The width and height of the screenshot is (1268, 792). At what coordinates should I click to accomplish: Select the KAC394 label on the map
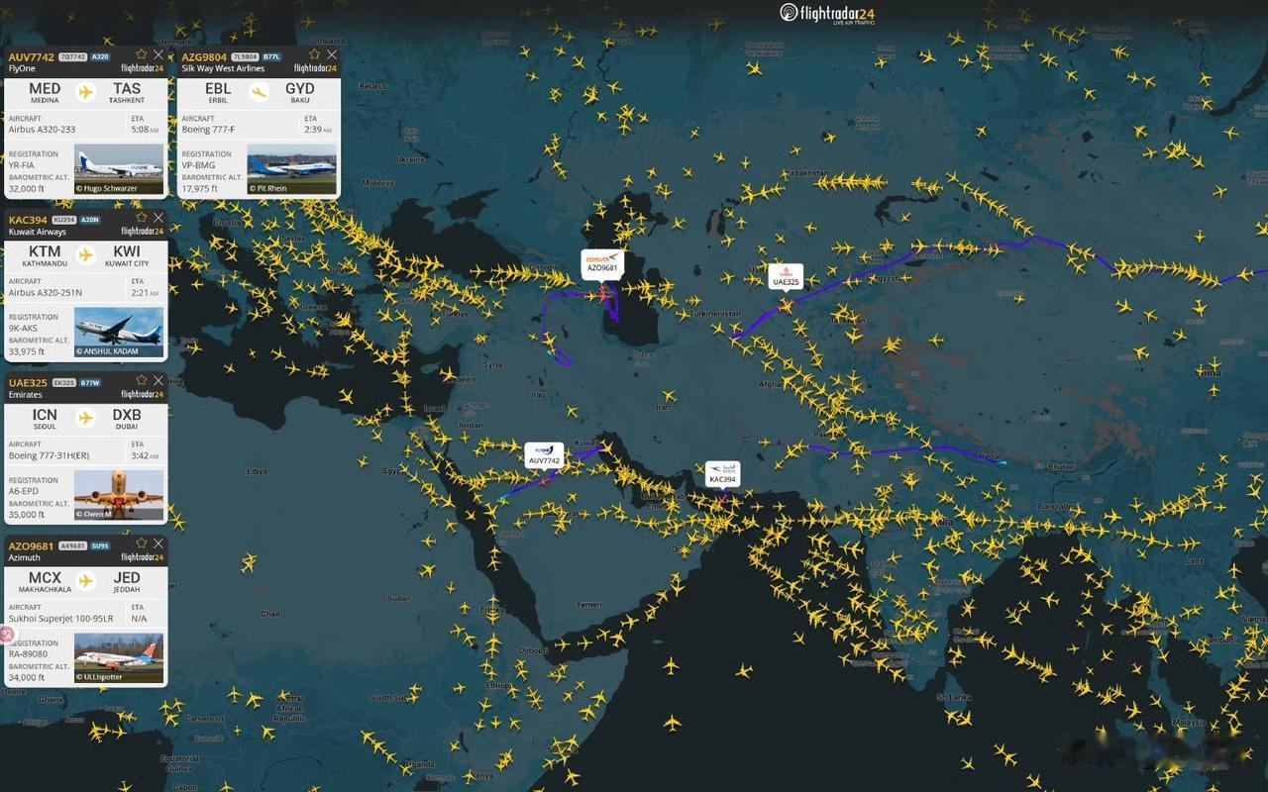point(723,475)
